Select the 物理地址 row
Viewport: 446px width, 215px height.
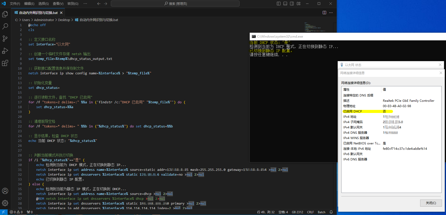(x=391, y=106)
